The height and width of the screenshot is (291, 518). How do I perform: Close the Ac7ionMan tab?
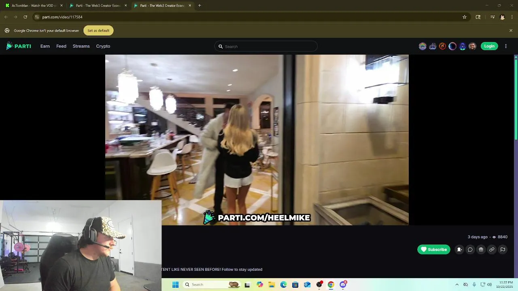tap(62, 6)
